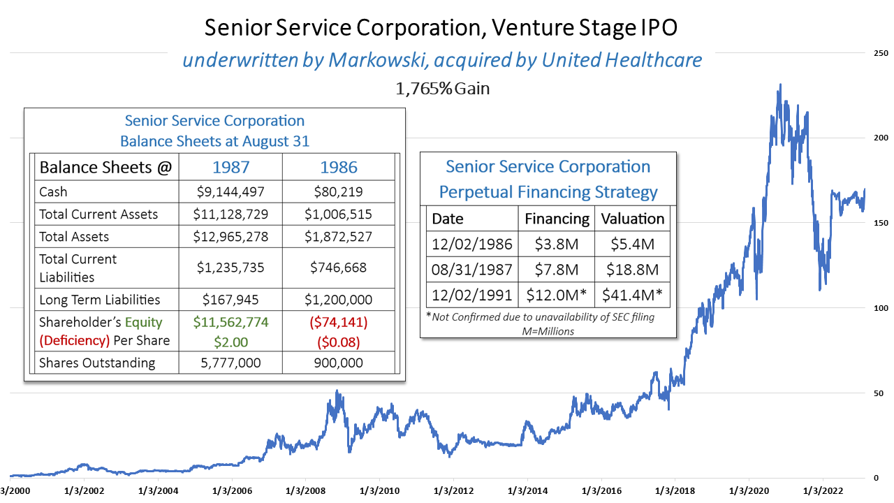The height and width of the screenshot is (503, 894).
Task: Click the $18.8M valuation cell
Action: pos(632,269)
